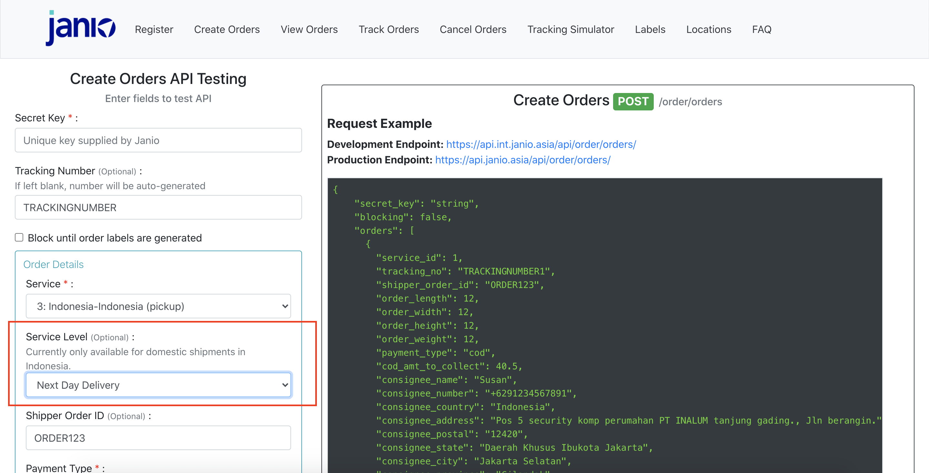929x473 pixels.
Task: Click the Janio logo
Action: click(x=80, y=28)
